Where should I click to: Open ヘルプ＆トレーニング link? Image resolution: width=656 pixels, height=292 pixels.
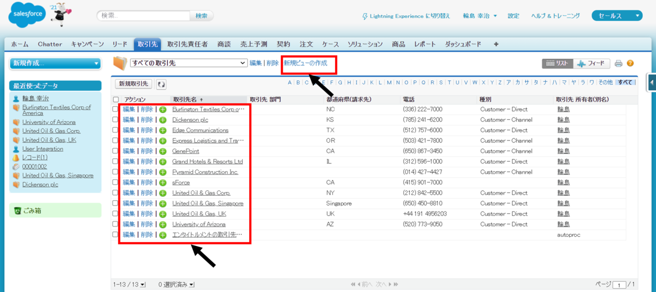click(555, 16)
